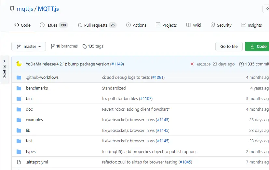This screenshot has height=170, width=269.
Task: Open #1145 link in examples row
Action: (x=163, y=120)
